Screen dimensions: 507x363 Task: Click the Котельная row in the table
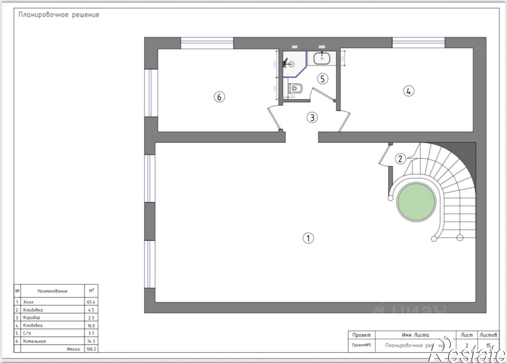click(56, 341)
